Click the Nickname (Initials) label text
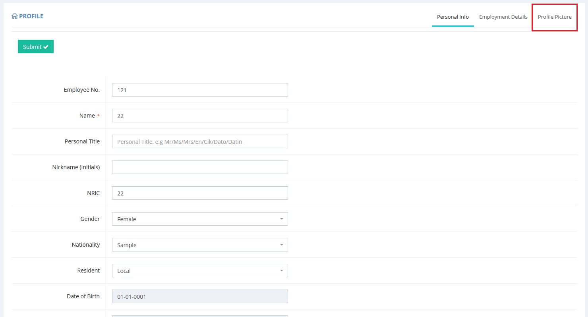588x317 pixels. [x=76, y=167]
